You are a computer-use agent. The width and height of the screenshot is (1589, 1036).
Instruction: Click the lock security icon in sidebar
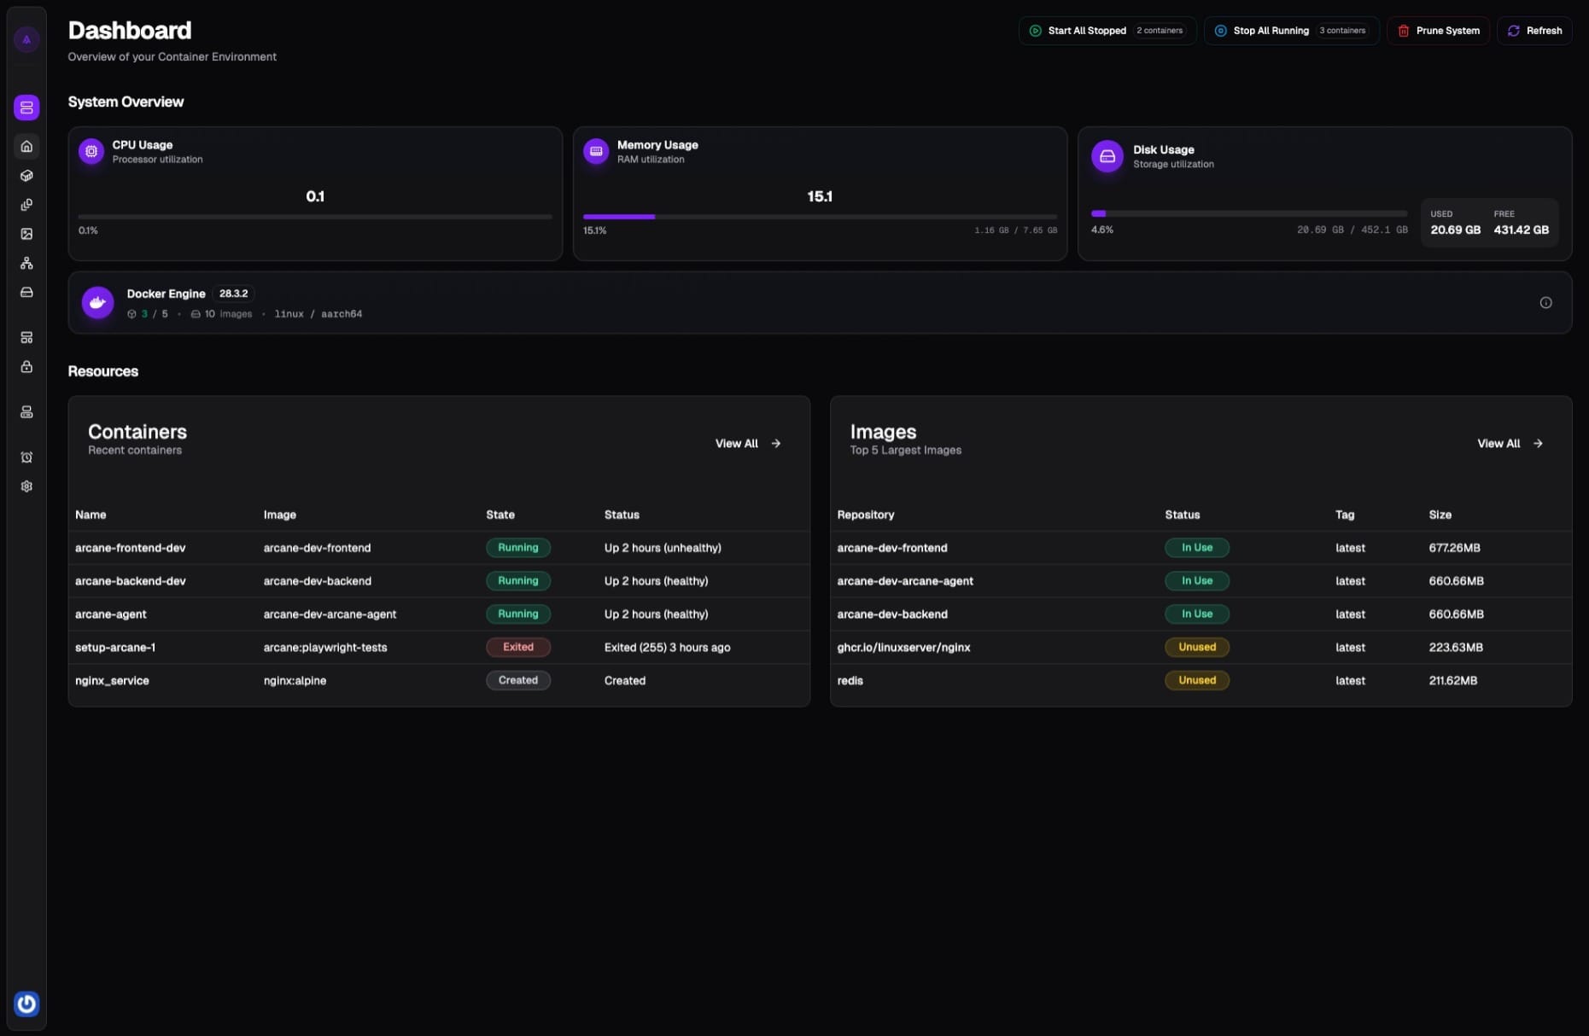click(26, 367)
